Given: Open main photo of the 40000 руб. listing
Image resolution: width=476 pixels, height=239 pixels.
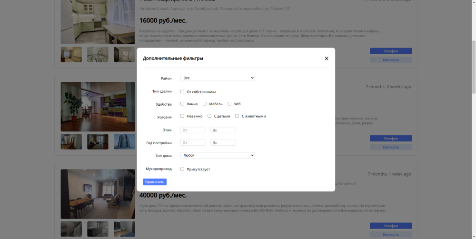Looking at the screenshot, I should click(98, 194).
